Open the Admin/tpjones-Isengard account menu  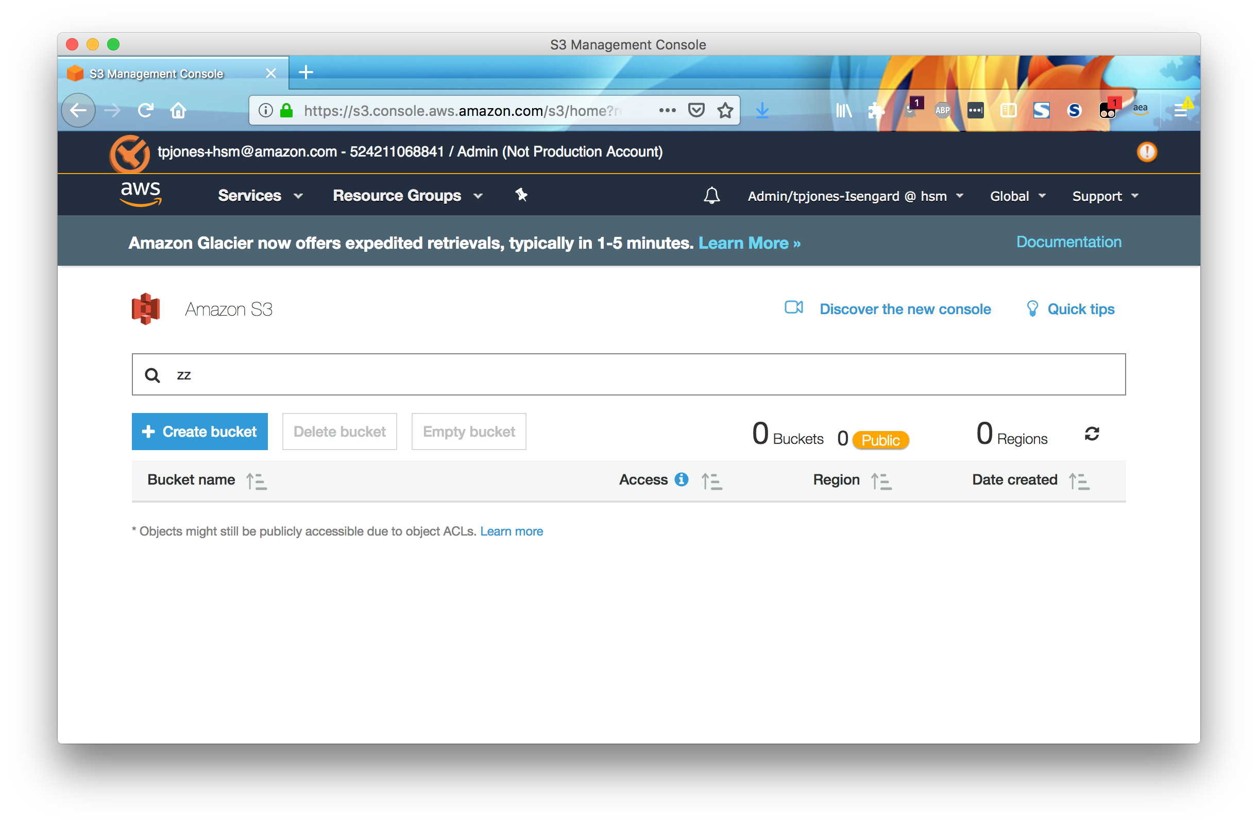855,197
